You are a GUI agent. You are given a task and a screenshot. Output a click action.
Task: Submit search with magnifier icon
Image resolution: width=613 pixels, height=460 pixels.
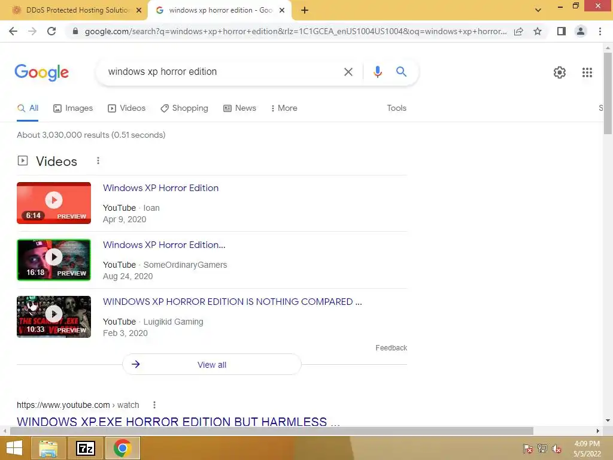point(401,72)
